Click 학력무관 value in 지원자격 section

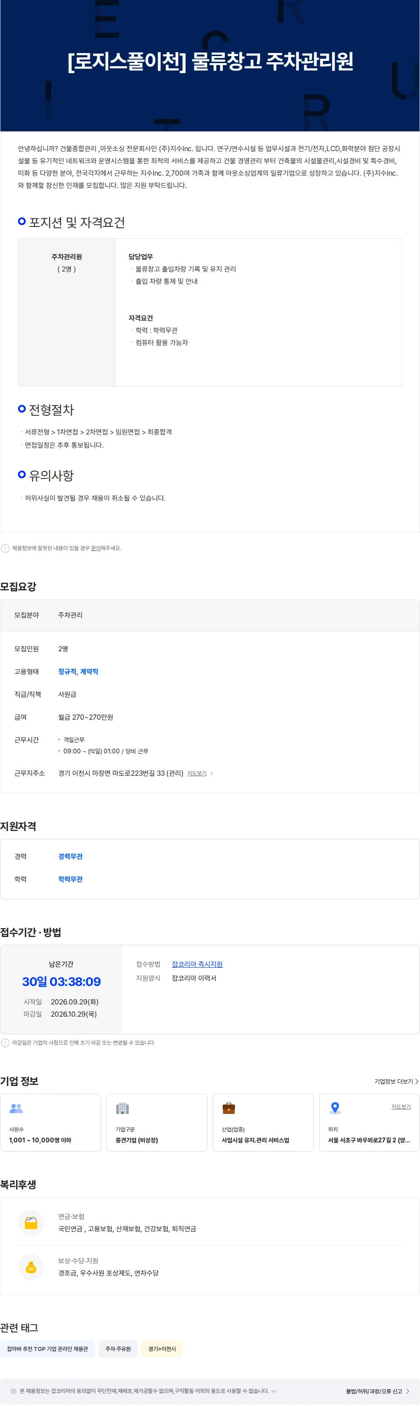click(70, 879)
